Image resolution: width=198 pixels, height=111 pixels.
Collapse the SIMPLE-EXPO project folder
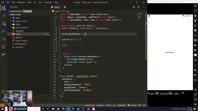tap(15, 14)
